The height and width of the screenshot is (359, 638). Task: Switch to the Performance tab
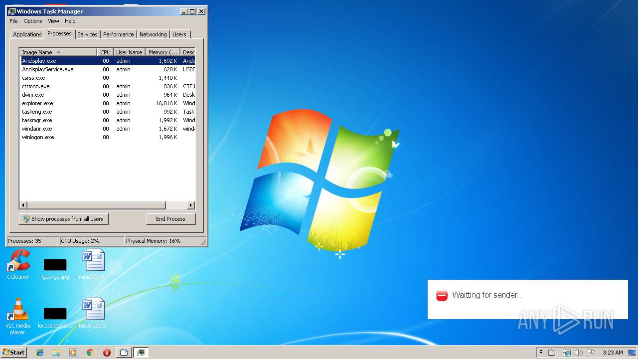pos(119,34)
